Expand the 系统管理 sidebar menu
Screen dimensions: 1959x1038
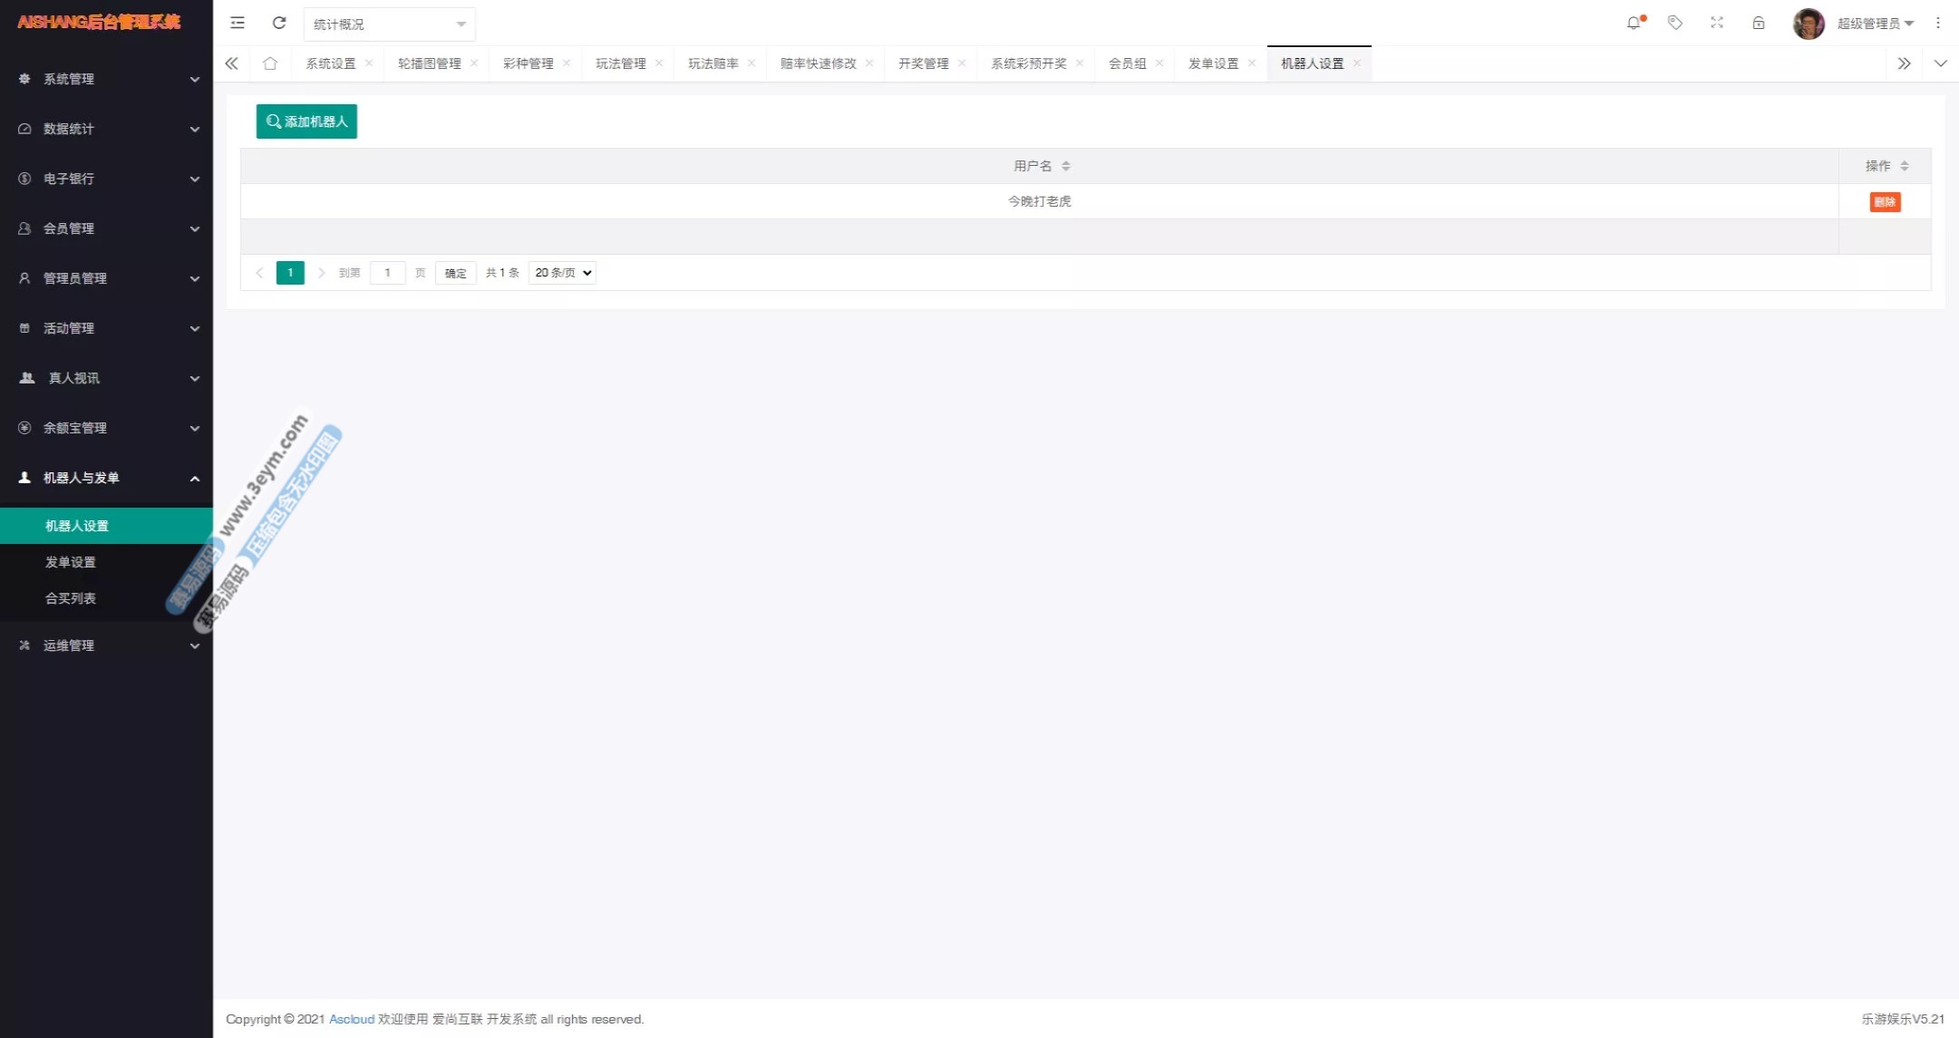(x=107, y=79)
